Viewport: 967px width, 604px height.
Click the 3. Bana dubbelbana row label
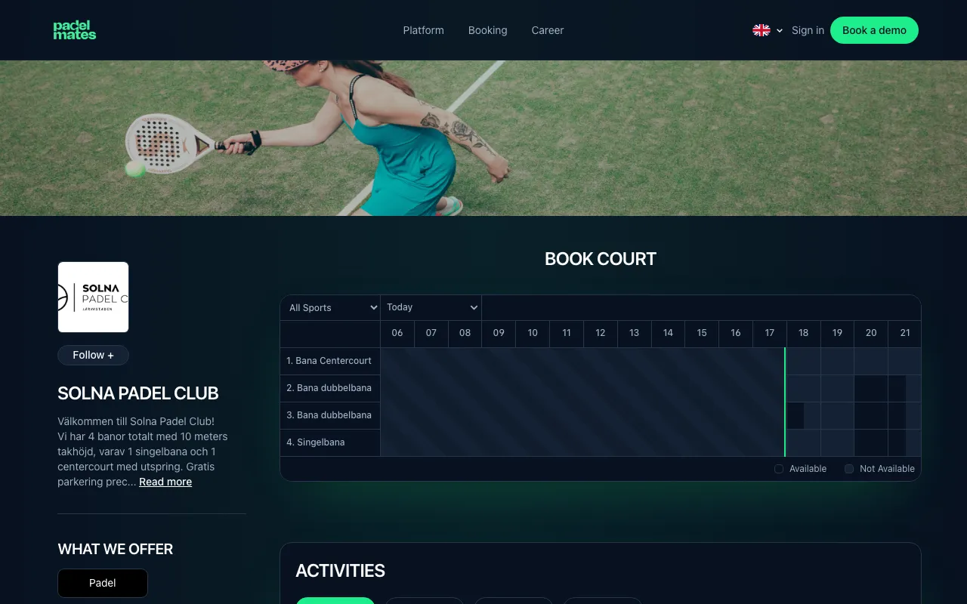point(330,415)
